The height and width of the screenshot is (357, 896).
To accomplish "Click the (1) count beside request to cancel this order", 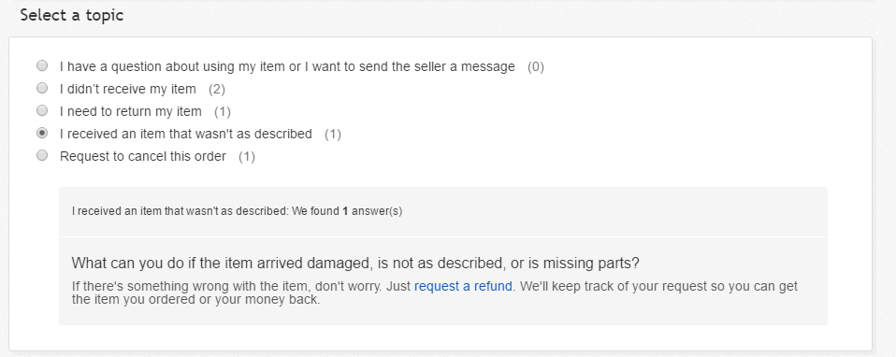I will point(247,156).
